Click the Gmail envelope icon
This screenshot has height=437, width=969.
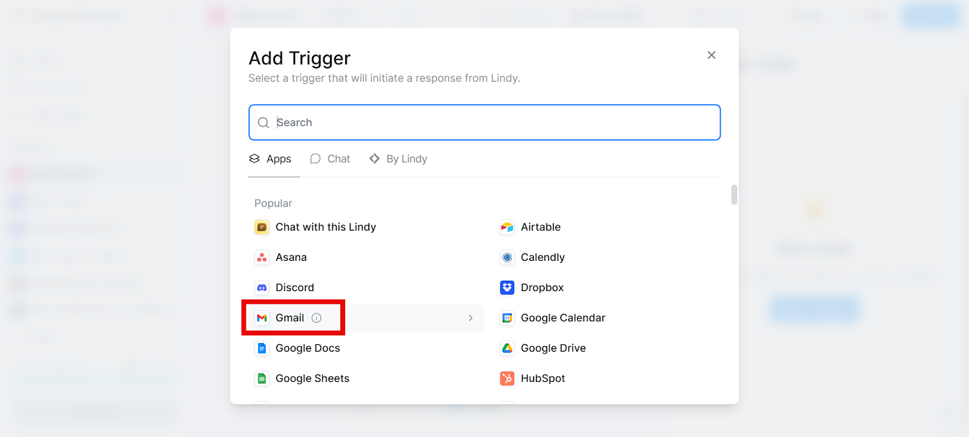pos(262,318)
